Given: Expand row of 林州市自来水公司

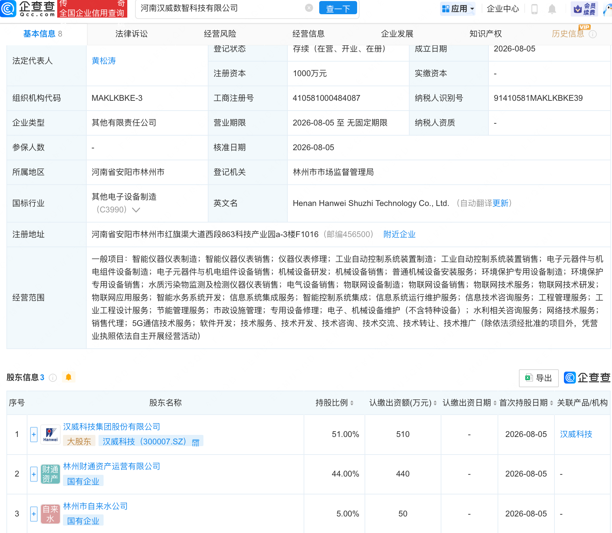Looking at the screenshot, I should (34, 514).
